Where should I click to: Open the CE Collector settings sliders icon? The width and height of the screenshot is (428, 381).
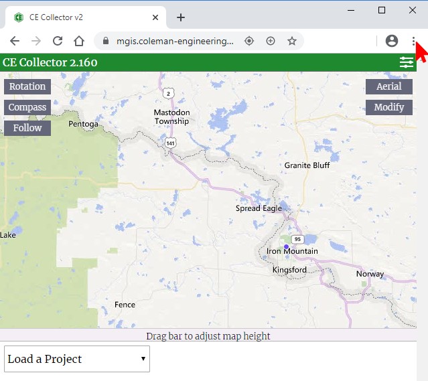(x=406, y=62)
